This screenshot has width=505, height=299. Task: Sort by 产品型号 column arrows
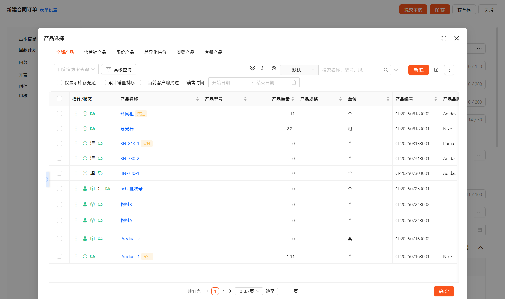point(245,99)
